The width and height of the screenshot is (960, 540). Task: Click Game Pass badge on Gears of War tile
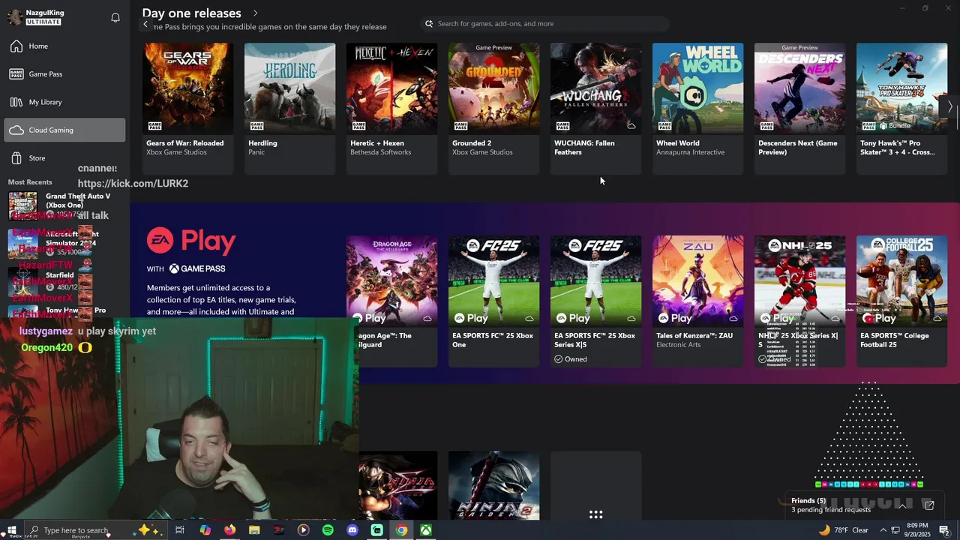[x=154, y=126]
